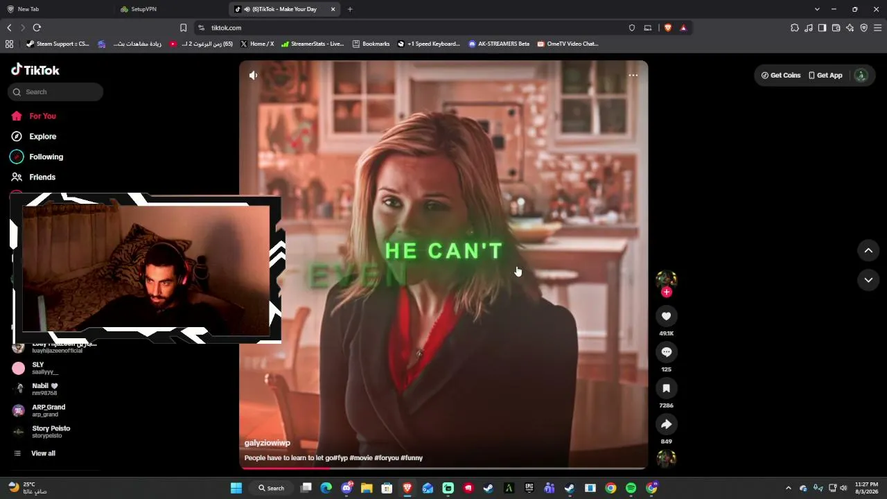Open the AK-STREAMERS Beta bookmark
This screenshot has height=499, width=887.
(x=499, y=44)
